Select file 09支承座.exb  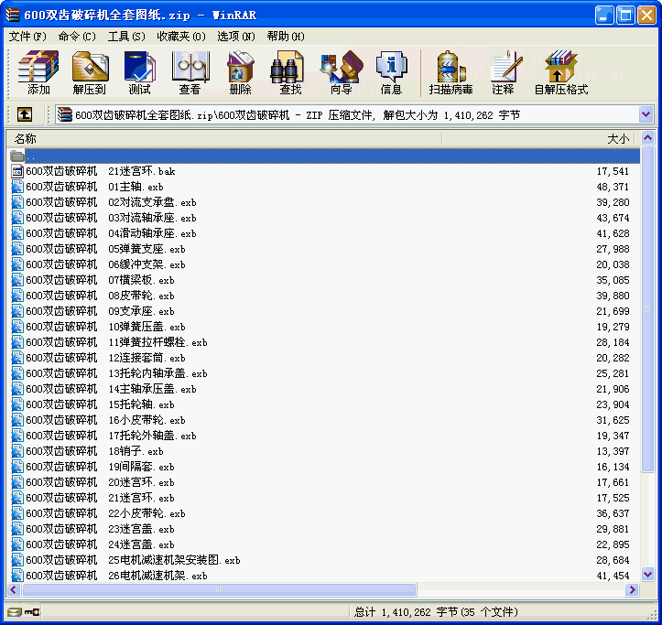click(x=100, y=311)
